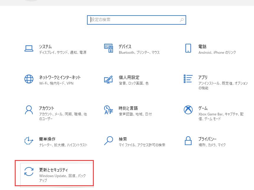The width and height of the screenshot is (254, 190).
Task: Click the 個人用設定 personalization brush icon
Action: pyautogui.click(x=108, y=79)
